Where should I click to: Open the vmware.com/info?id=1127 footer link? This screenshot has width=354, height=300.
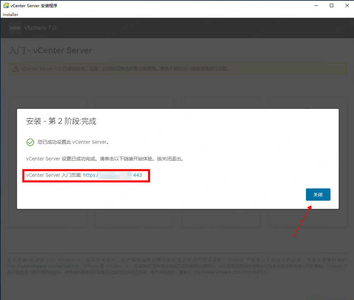tap(229, 272)
